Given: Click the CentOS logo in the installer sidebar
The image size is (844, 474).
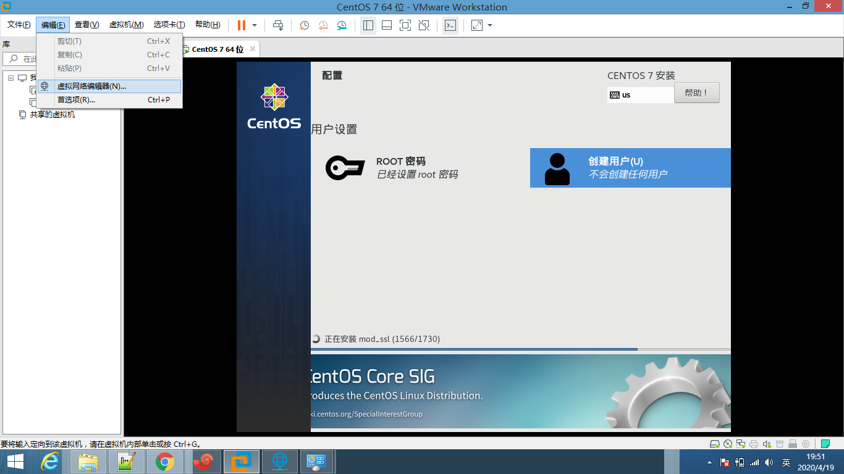Looking at the screenshot, I should pos(274,107).
